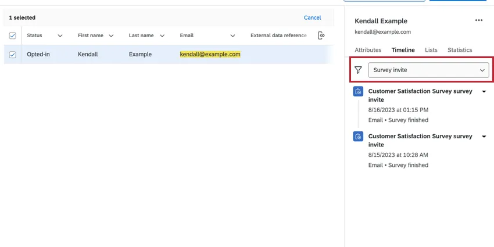The height and width of the screenshot is (247, 494).
Task: Switch to the Lists tab
Action: click(x=431, y=50)
